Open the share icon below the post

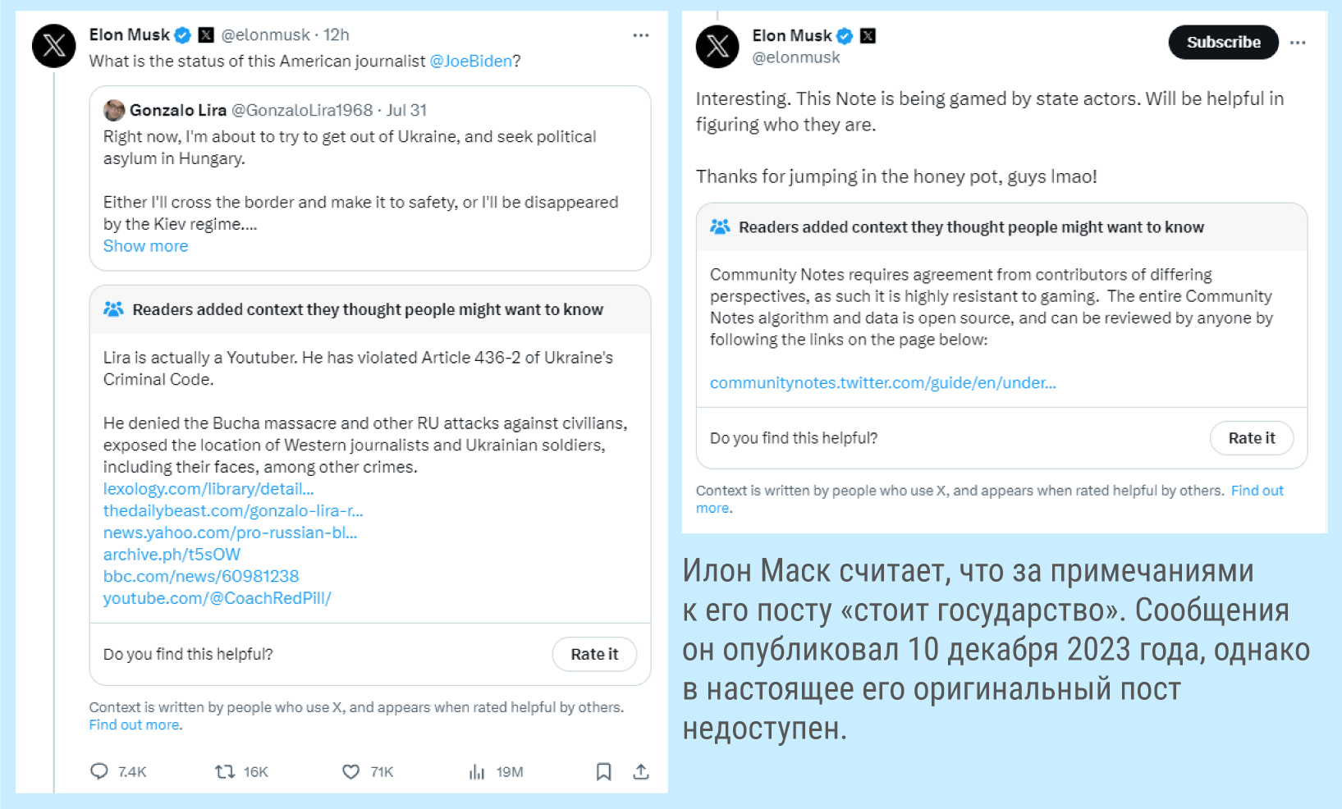point(640,771)
